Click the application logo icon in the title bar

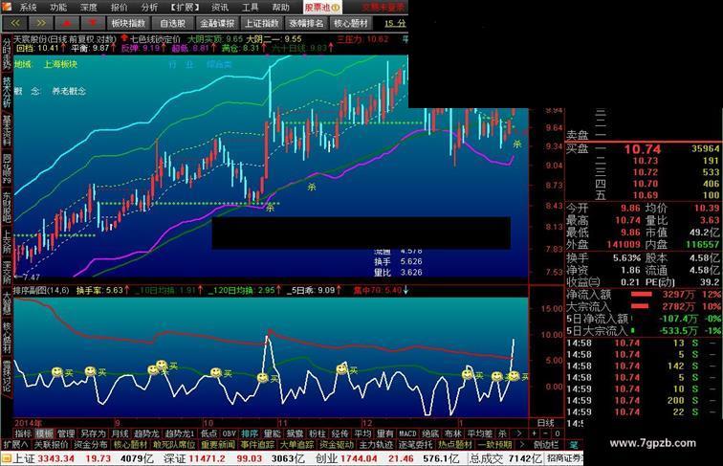(x=7, y=7)
